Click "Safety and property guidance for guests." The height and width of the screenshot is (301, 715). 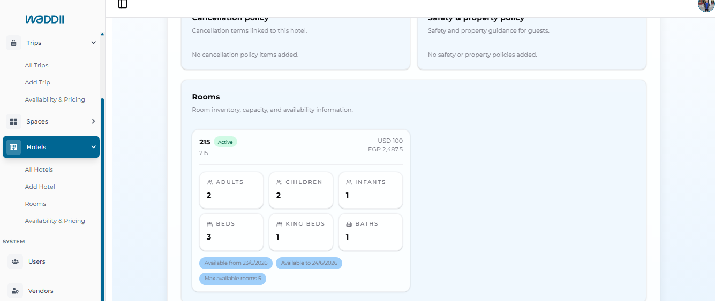click(x=488, y=30)
